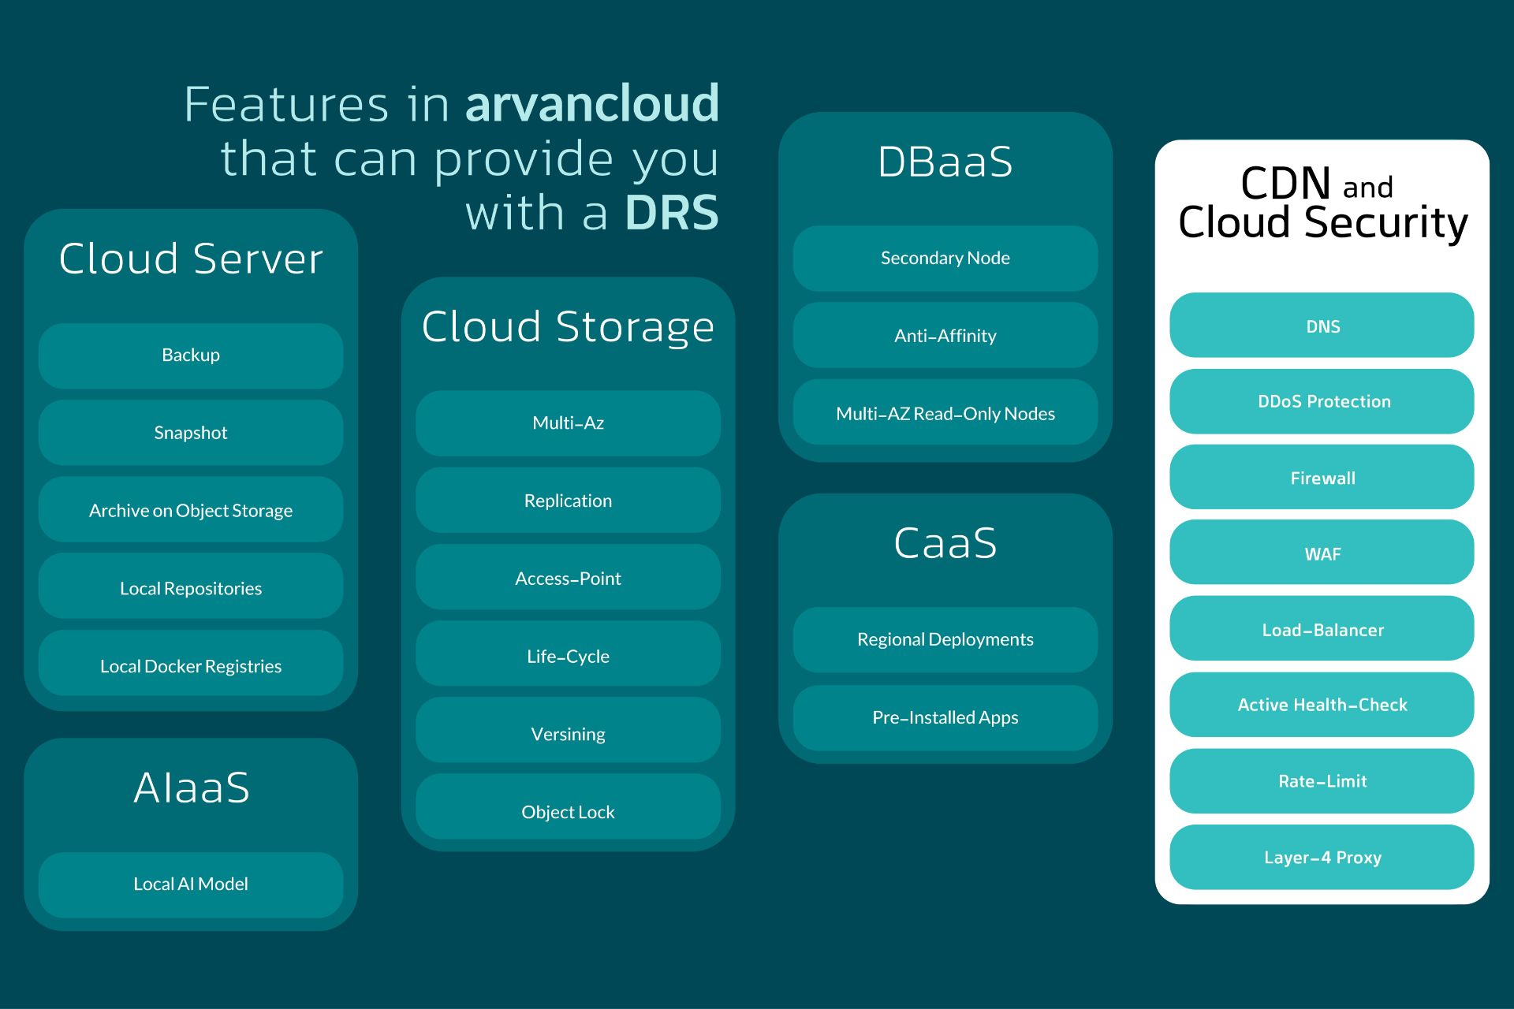Click the CDN and Cloud Security title

1322,203
